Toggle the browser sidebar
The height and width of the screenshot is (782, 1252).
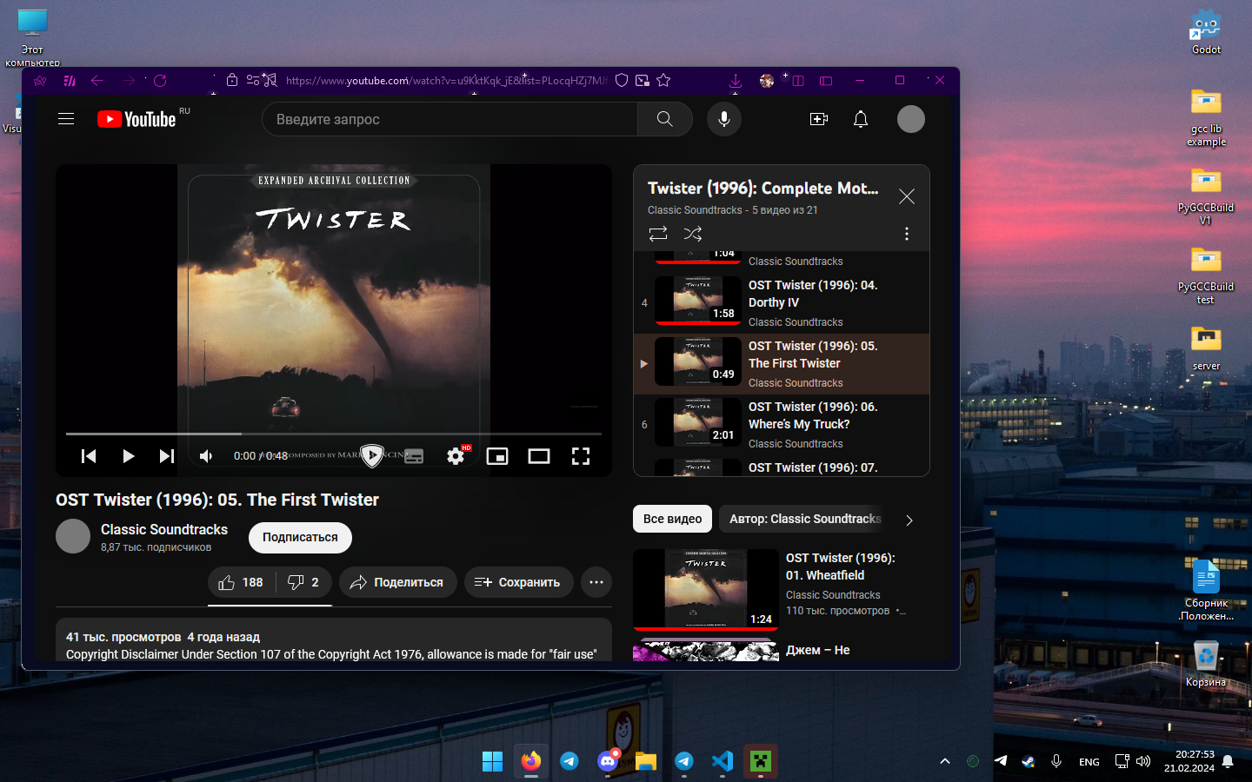tap(826, 81)
